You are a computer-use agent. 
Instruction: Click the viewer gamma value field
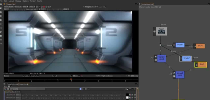(43, 9)
